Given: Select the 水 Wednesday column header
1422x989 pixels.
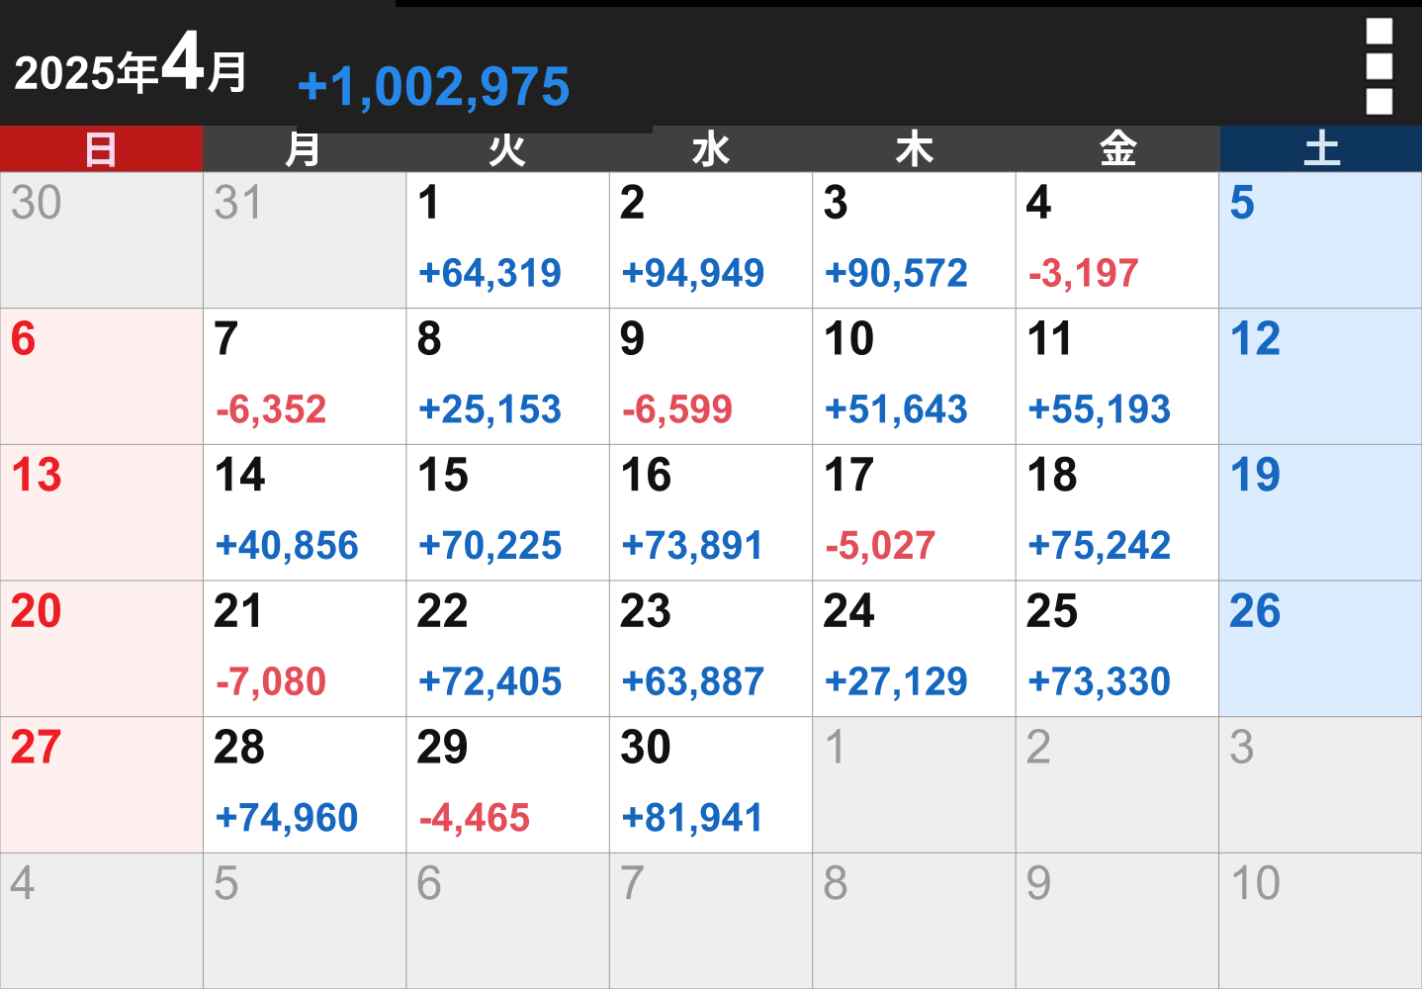Looking at the screenshot, I should [711, 149].
